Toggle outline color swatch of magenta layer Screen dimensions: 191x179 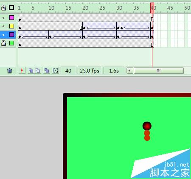click(x=11, y=18)
